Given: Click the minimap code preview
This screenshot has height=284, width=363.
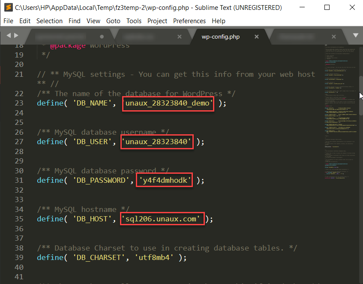Looking at the screenshot, I should click(x=340, y=112).
